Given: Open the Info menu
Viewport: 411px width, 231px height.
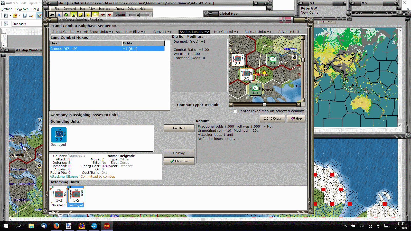Looking at the screenshot, I should point(82,9).
